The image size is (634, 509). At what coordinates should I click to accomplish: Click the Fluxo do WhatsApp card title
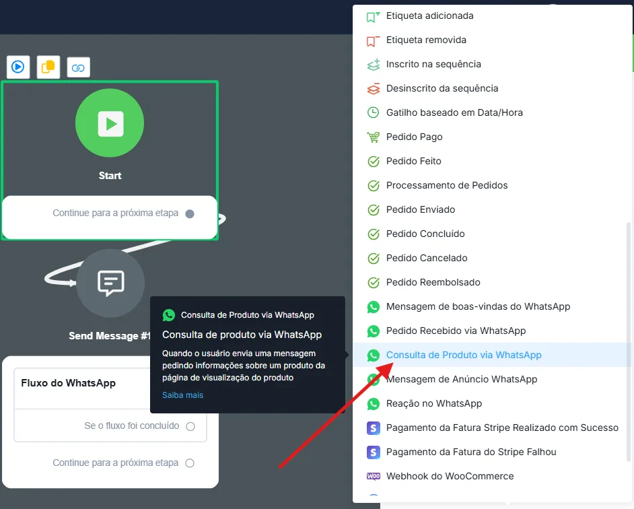69,383
